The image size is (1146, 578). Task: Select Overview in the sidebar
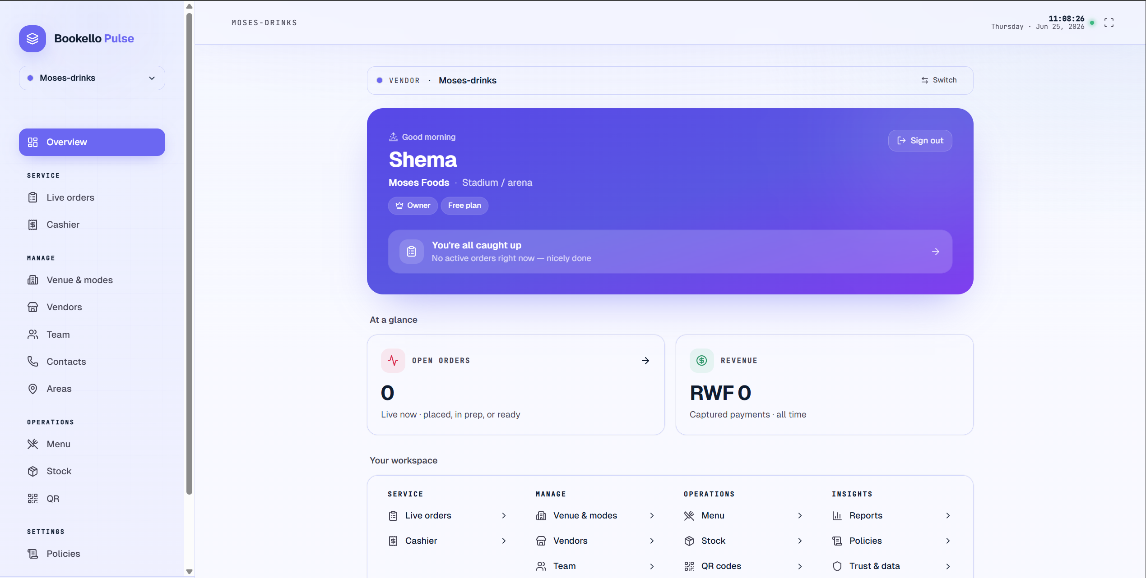pos(92,142)
